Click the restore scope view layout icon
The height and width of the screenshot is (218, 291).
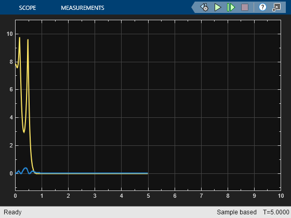276,7
